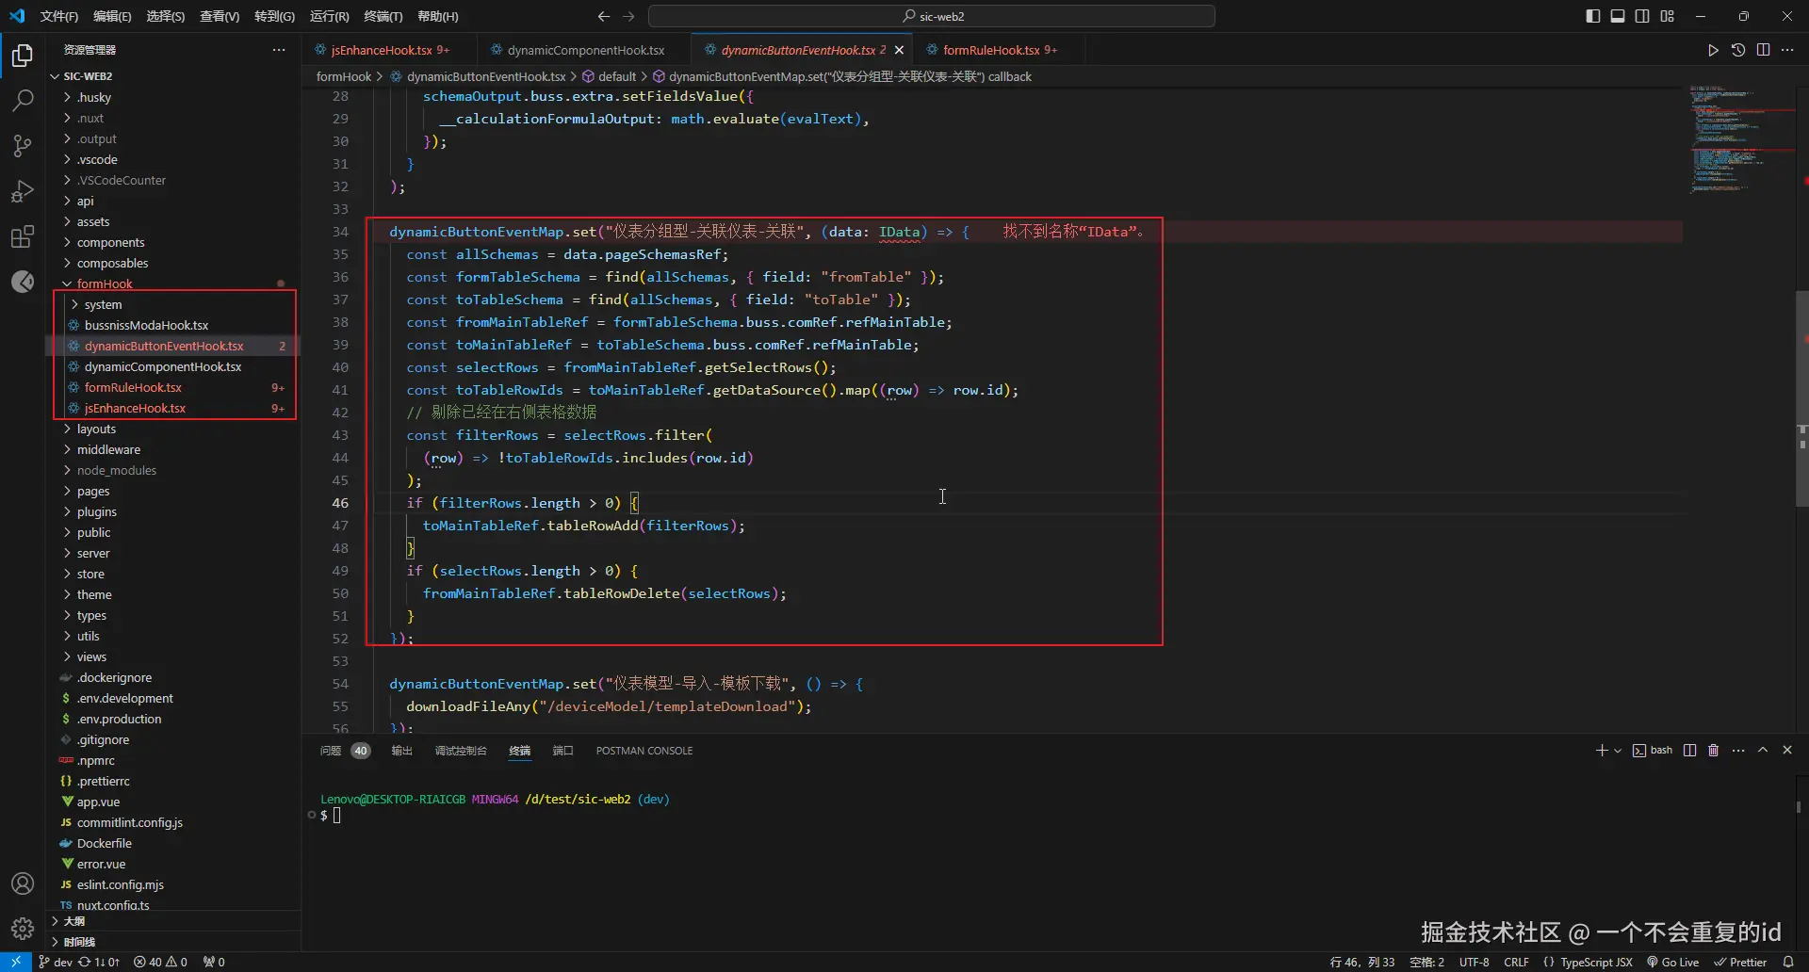1809x972 pixels.
Task: Toggle the bottom panel visibility
Action: point(1618,16)
